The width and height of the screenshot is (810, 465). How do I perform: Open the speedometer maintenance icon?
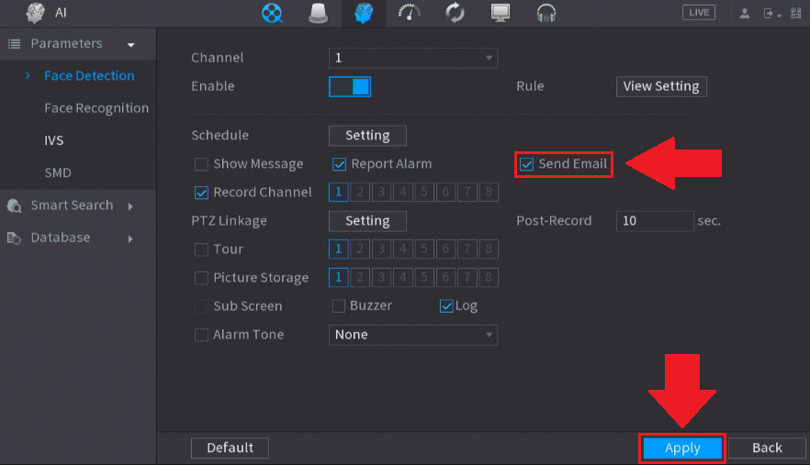point(410,13)
